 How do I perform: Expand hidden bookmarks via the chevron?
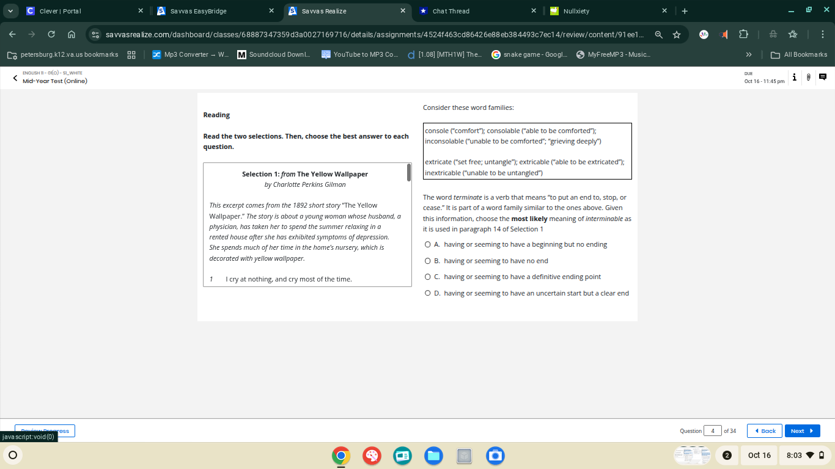tap(748, 54)
